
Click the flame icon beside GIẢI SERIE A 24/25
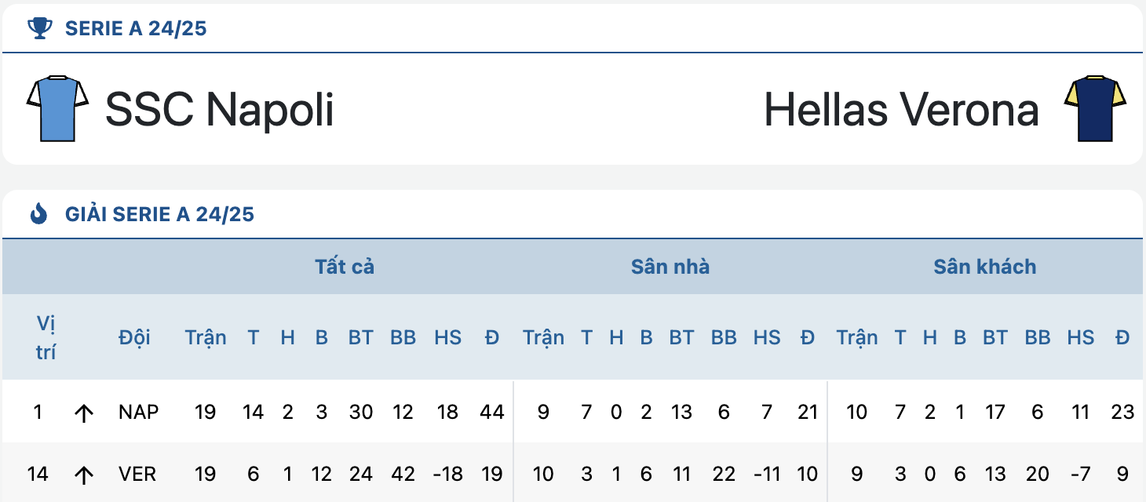pos(38,214)
